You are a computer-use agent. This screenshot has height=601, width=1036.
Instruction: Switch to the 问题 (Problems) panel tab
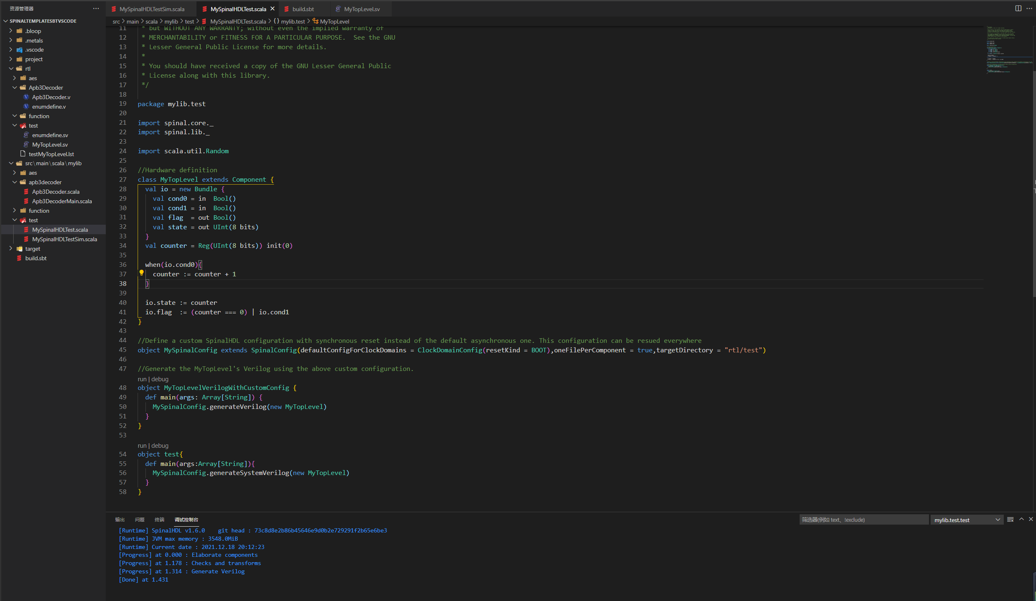point(140,520)
